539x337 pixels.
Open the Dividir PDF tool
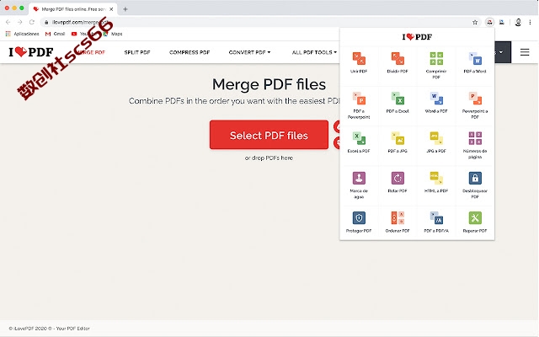(398, 62)
